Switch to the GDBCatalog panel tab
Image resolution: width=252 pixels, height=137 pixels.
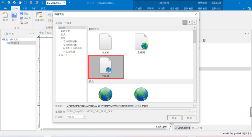[182, 128]
